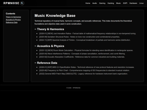The width and height of the screenshot is (147, 110).
Task: Collapse the Theory & Harmonics section heading
Action: tap(49, 29)
